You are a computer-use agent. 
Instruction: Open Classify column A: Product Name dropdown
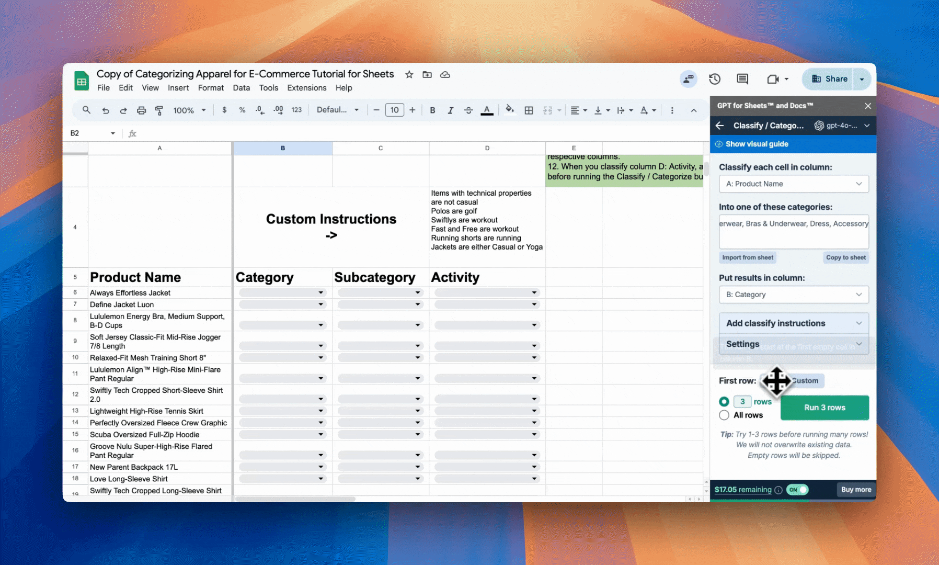(794, 184)
